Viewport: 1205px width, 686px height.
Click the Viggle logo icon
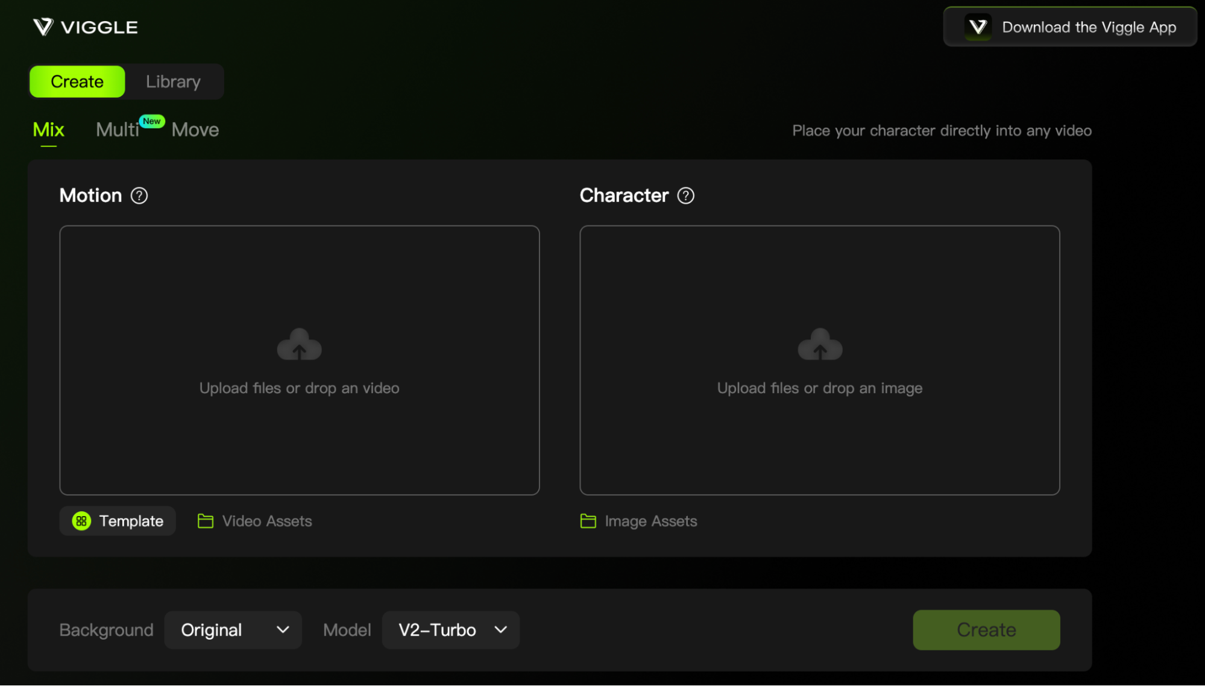[x=43, y=27]
